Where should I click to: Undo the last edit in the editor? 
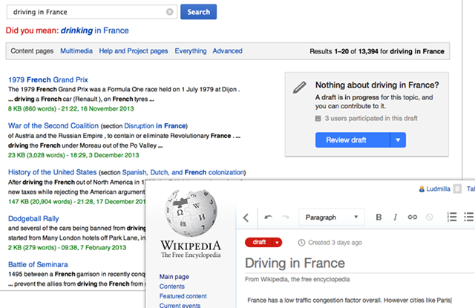268,217
